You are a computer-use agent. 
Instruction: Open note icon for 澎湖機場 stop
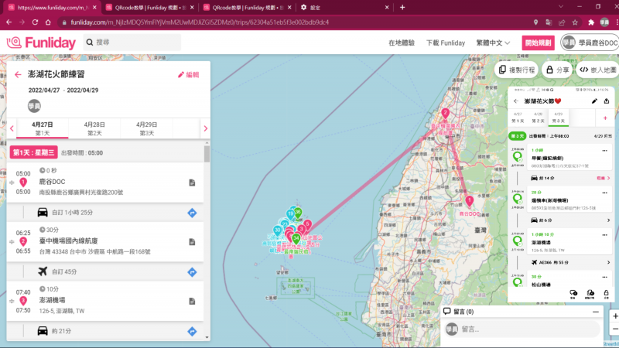point(192,301)
